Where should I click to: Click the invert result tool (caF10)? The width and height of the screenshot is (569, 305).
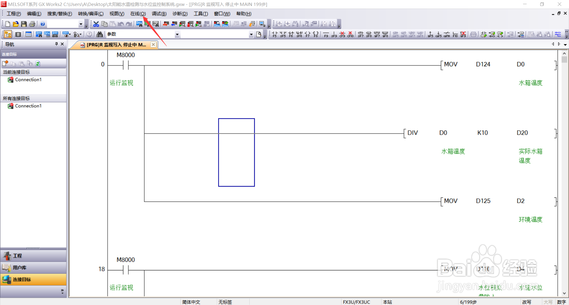[x=447, y=34]
